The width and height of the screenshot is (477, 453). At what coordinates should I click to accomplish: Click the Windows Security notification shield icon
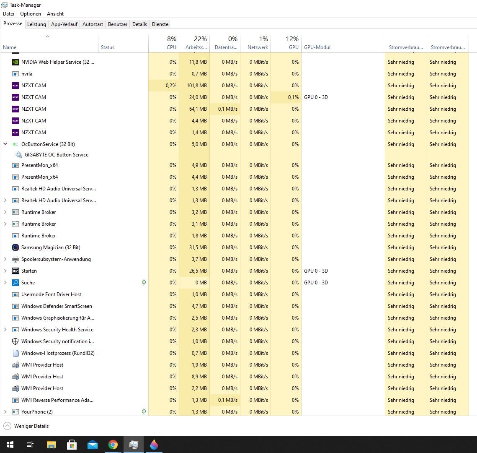pyautogui.click(x=15, y=341)
